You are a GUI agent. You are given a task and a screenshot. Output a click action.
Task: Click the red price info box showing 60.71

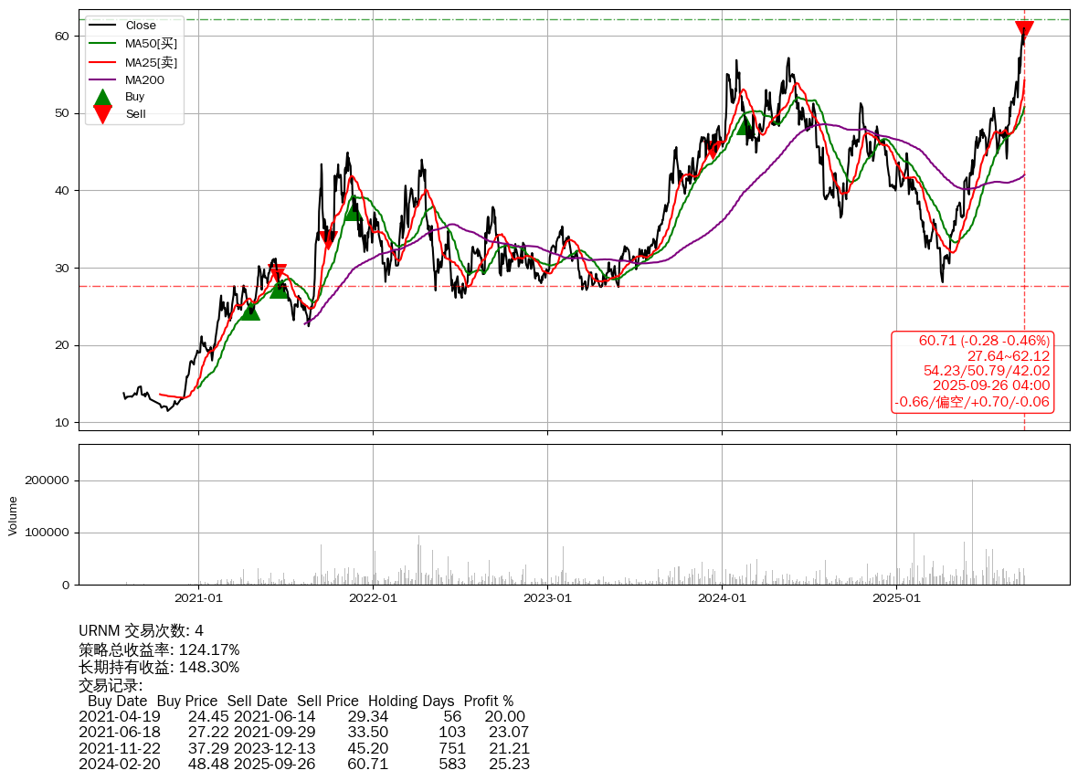point(972,372)
